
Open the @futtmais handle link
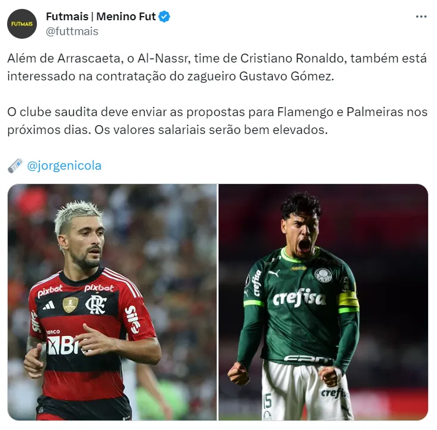pos(72,32)
